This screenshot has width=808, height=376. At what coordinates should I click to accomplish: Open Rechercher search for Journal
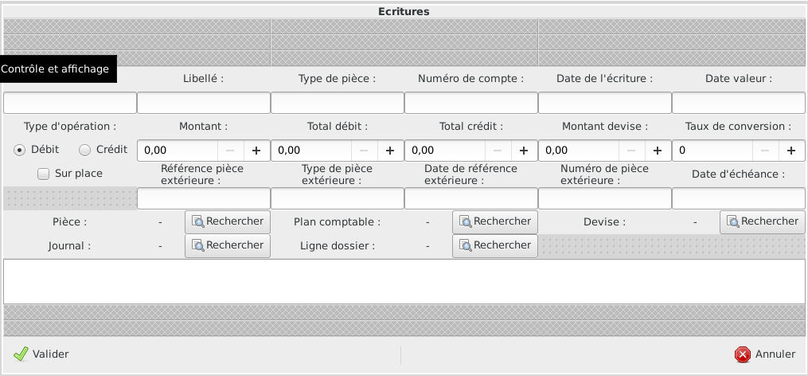point(228,246)
